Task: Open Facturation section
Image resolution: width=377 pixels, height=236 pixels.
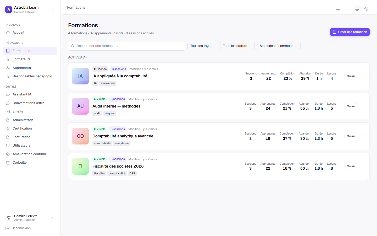Action: (x=30, y=137)
